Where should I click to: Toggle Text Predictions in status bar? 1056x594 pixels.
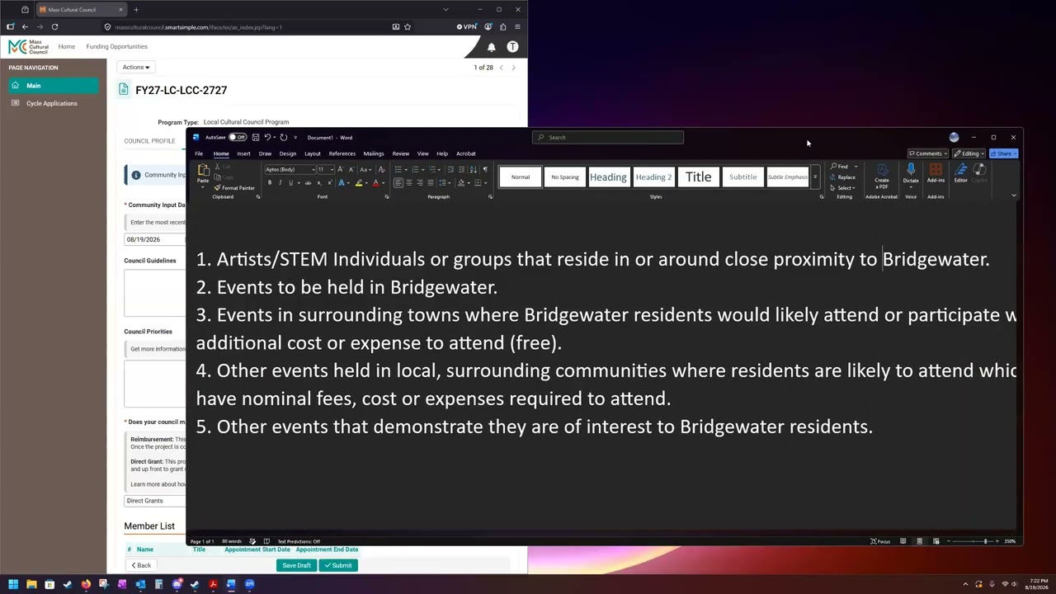pos(299,541)
